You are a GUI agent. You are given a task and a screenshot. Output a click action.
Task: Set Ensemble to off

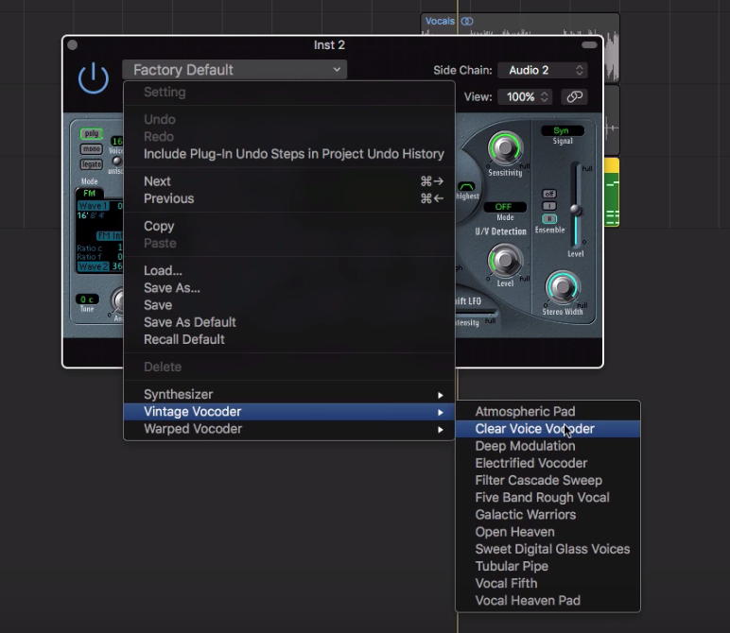click(549, 194)
